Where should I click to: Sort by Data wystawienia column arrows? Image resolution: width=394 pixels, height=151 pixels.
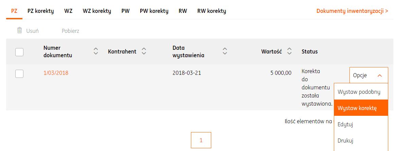(x=225, y=51)
